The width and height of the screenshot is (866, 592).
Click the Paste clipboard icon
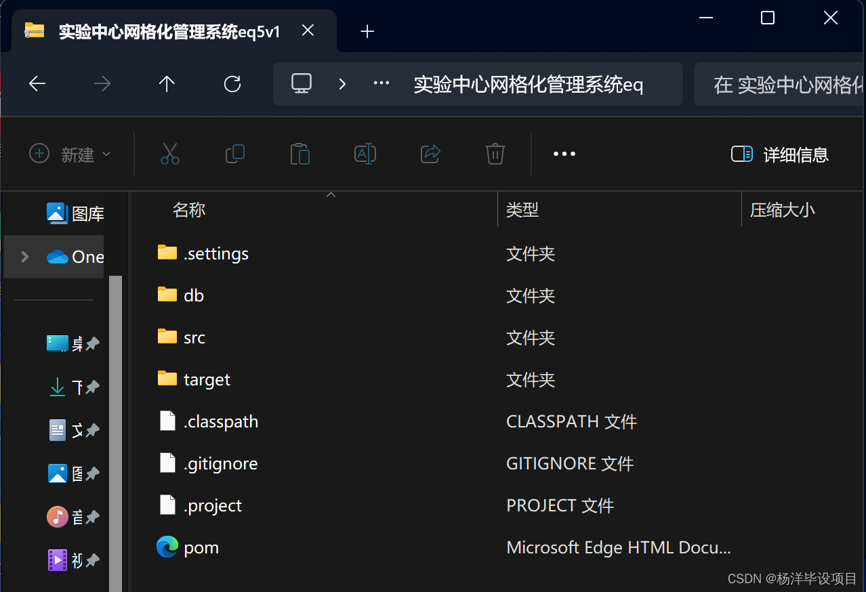coord(300,154)
